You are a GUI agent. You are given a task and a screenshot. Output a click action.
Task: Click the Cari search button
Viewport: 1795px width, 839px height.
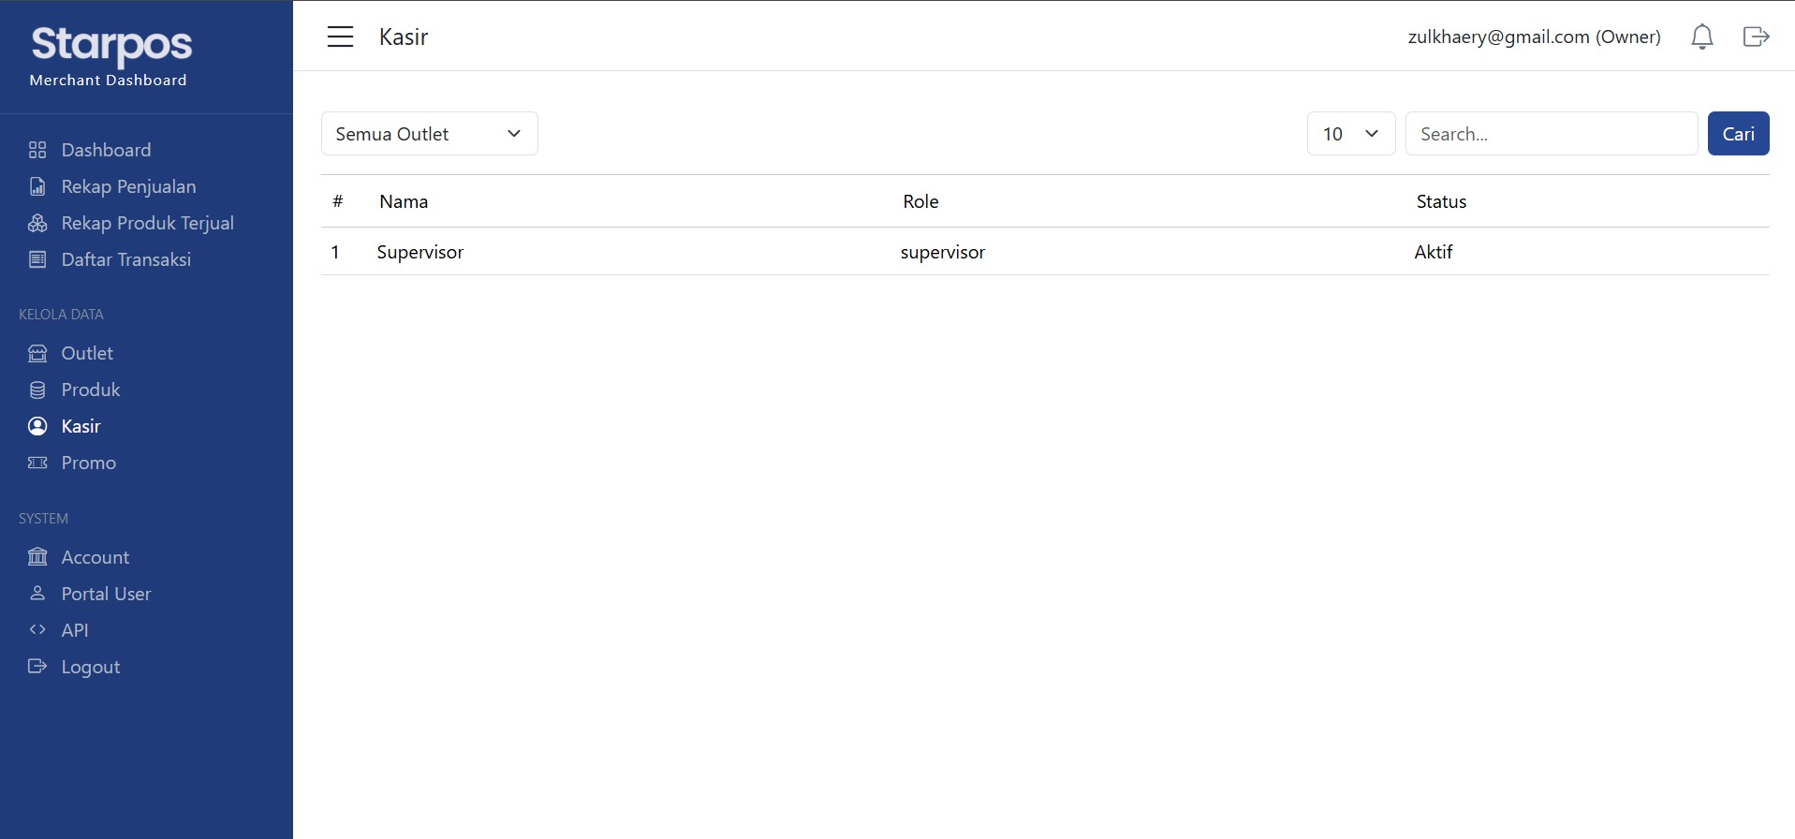click(1738, 134)
